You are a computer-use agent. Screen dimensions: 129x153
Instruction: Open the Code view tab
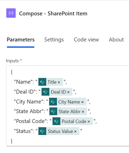[x=86, y=40]
